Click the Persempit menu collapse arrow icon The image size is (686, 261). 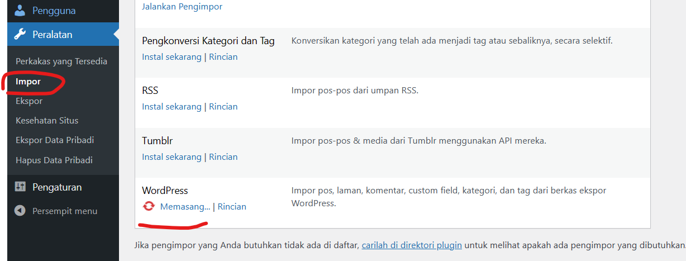click(x=20, y=211)
